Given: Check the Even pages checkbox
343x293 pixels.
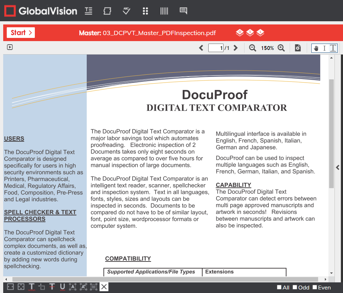Looking at the screenshot, I should click(x=315, y=287).
